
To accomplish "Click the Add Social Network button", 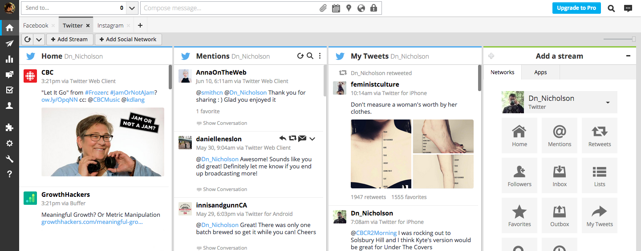I will (128, 39).
